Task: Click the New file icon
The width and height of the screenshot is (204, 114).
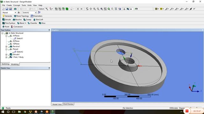Action: [4, 9]
